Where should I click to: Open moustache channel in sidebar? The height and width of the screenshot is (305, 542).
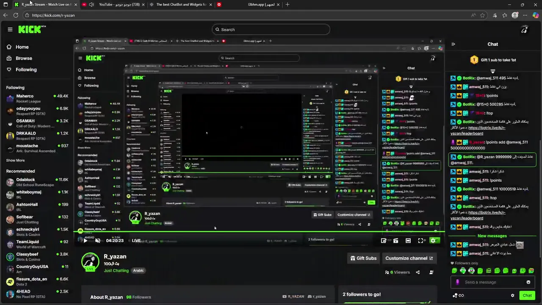click(x=37, y=148)
